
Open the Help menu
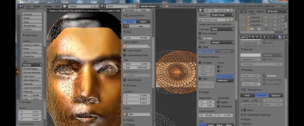[x=58, y=7]
